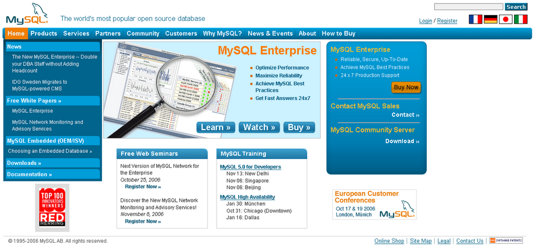
Task: Click the orange Buy Now button
Action: point(406,87)
